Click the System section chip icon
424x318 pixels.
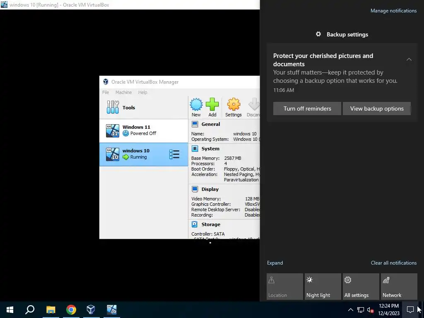tap(195, 149)
